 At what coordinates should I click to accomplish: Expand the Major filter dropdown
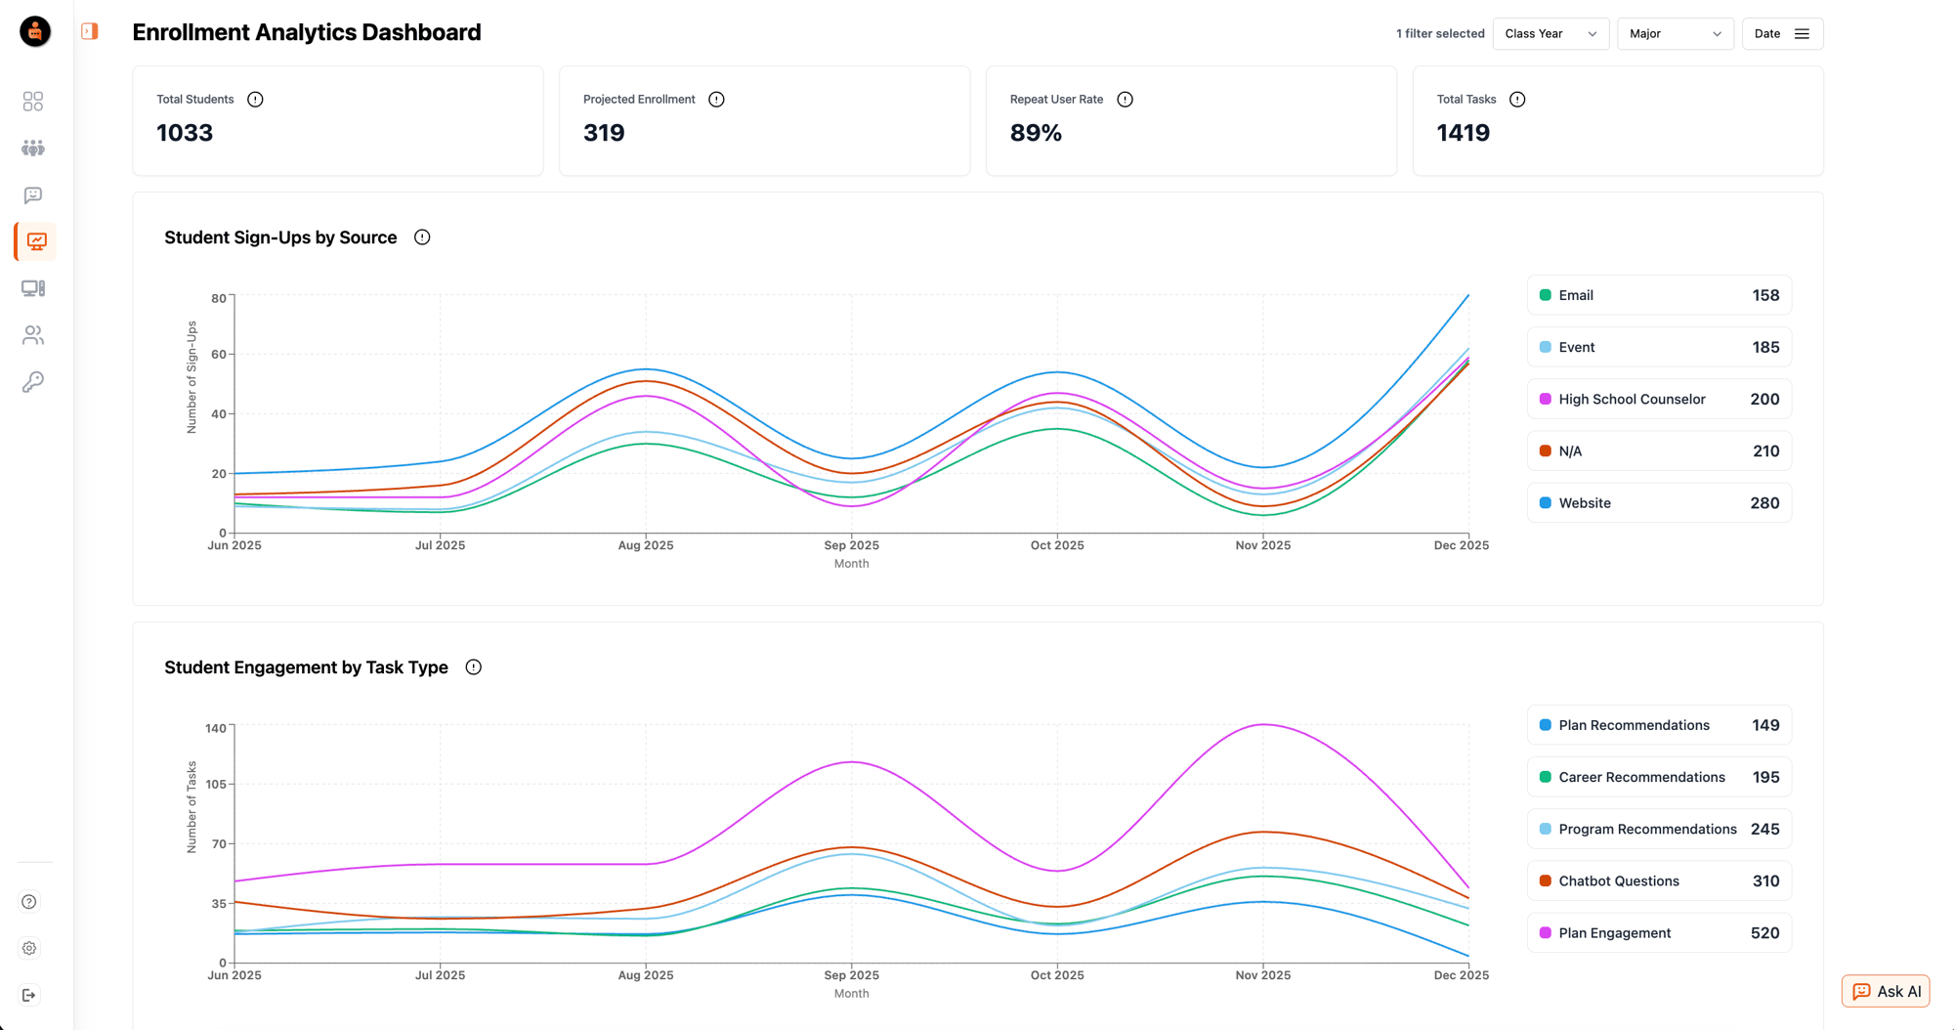(x=1675, y=33)
